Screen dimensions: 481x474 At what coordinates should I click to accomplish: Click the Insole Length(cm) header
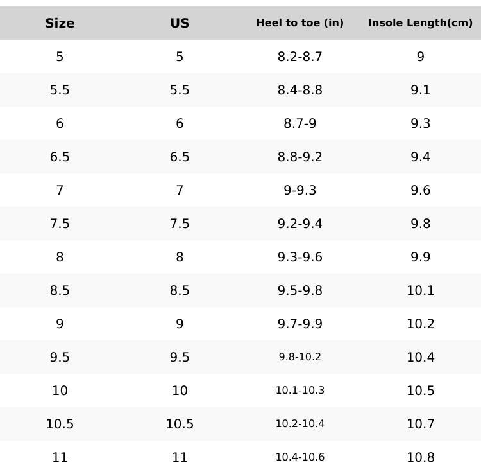point(420,23)
